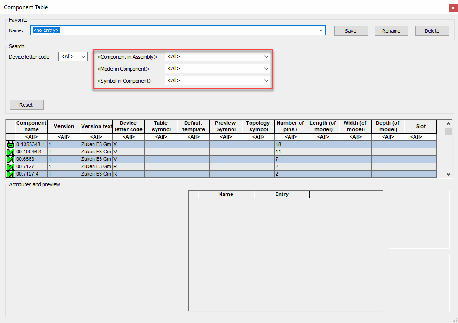
Task: Click the green device icon for 00.6563
Action: [x=11, y=159]
